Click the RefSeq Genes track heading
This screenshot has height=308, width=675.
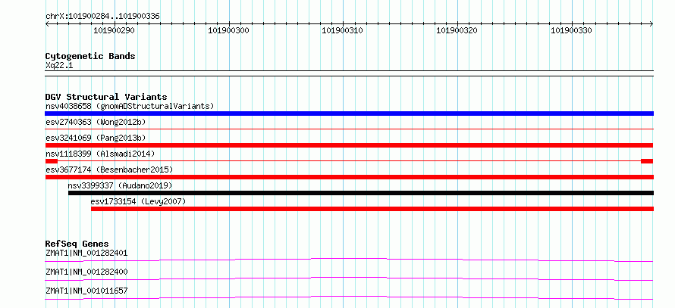pyautogui.click(x=77, y=244)
